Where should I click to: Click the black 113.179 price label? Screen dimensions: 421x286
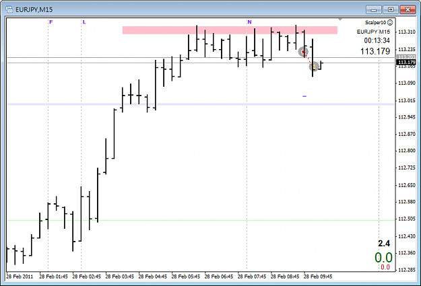pyautogui.click(x=406, y=62)
